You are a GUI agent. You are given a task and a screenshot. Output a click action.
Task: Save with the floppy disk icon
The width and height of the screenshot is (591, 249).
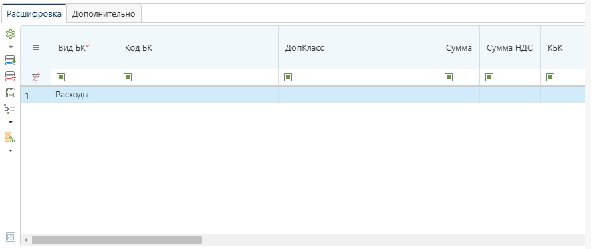click(x=11, y=93)
